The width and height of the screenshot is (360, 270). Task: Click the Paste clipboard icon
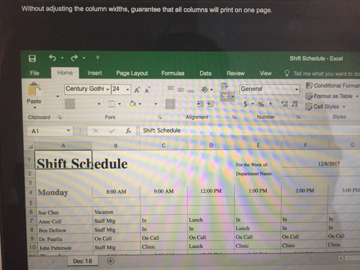coord(34,89)
